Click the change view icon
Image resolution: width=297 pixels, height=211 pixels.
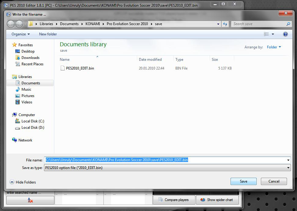click(x=266, y=34)
